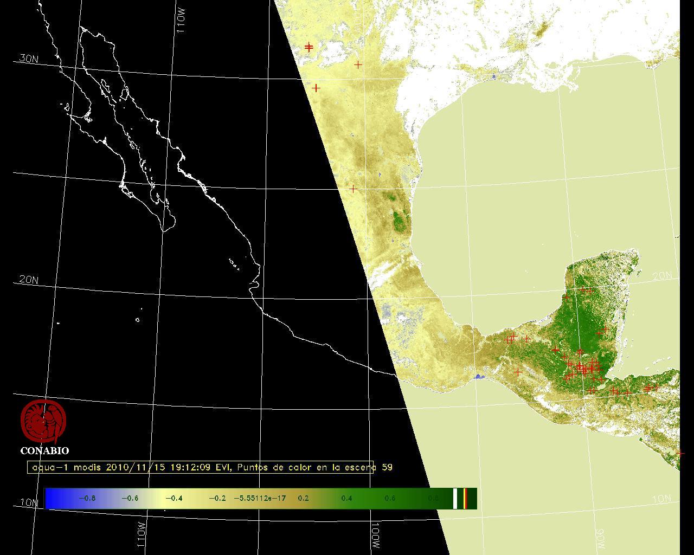Click the 20N label over the black area
The image size is (694, 555).
point(29,280)
